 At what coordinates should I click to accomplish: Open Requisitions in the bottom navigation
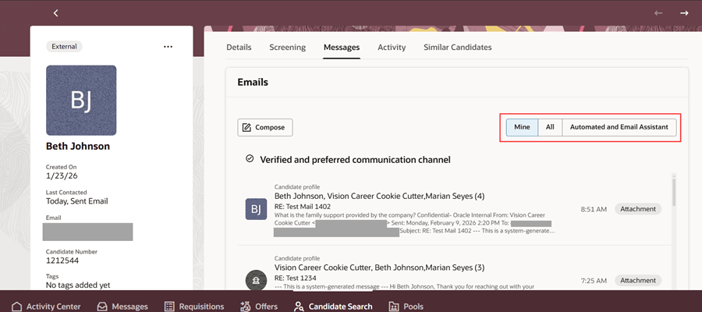pyautogui.click(x=194, y=307)
